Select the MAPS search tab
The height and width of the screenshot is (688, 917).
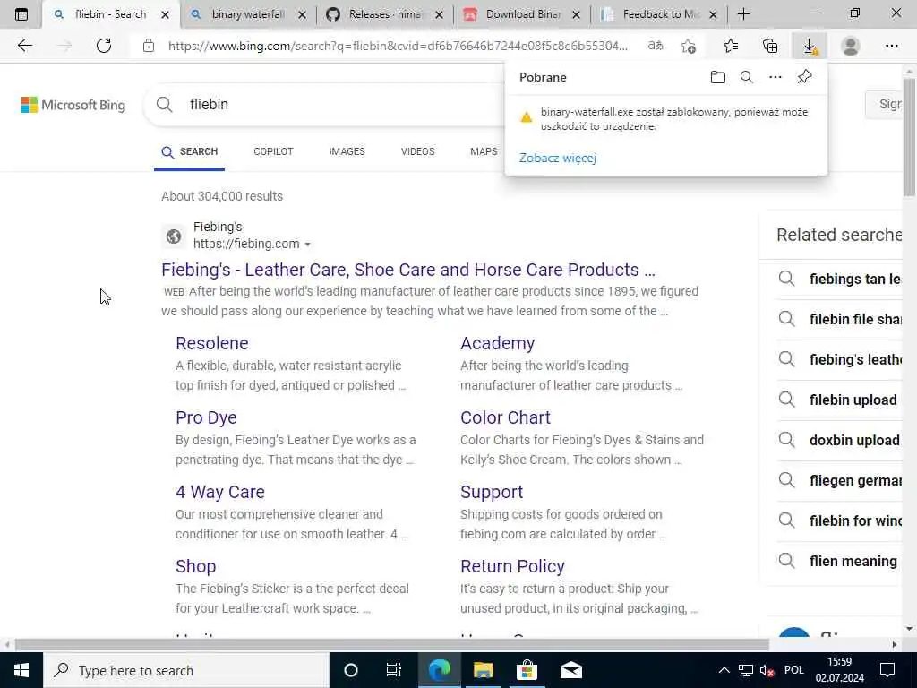click(484, 151)
